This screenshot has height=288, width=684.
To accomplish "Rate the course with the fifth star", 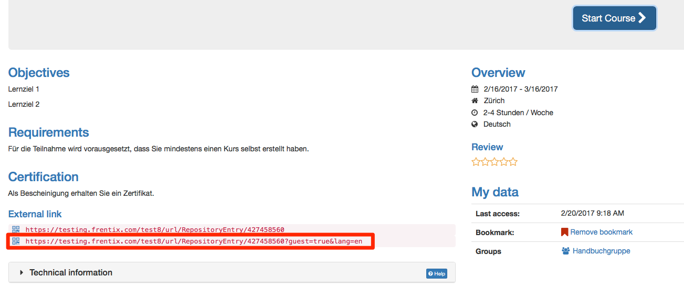I will pyautogui.click(x=513, y=162).
